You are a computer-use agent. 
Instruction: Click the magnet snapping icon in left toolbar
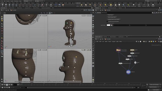[2, 48]
